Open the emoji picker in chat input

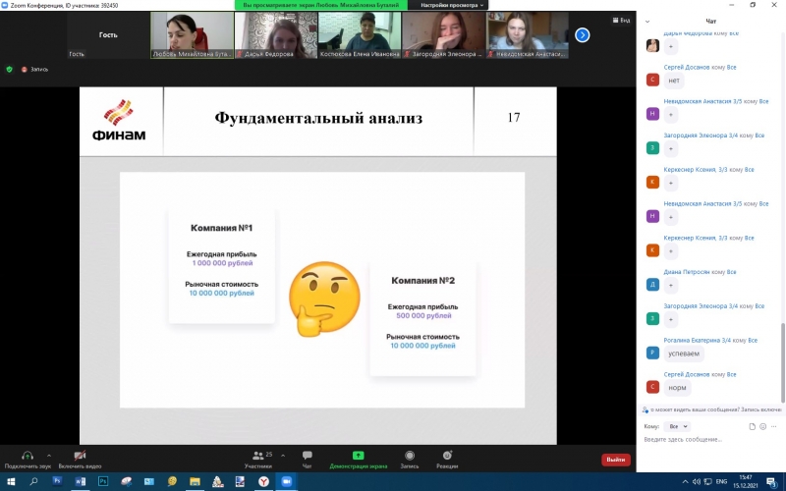tap(763, 426)
